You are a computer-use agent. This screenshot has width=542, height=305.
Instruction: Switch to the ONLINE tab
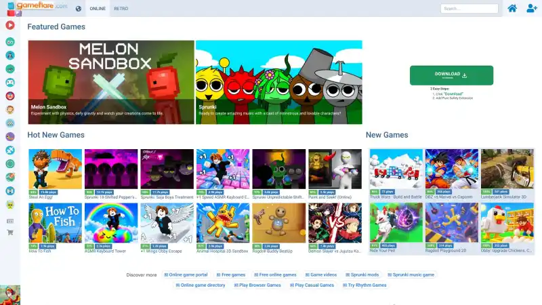tap(98, 9)
